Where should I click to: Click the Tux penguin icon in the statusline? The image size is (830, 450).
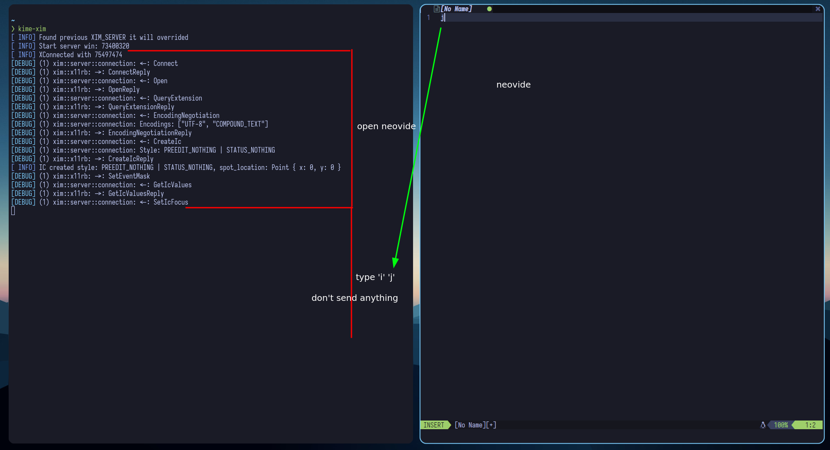(x=763, y=425)
